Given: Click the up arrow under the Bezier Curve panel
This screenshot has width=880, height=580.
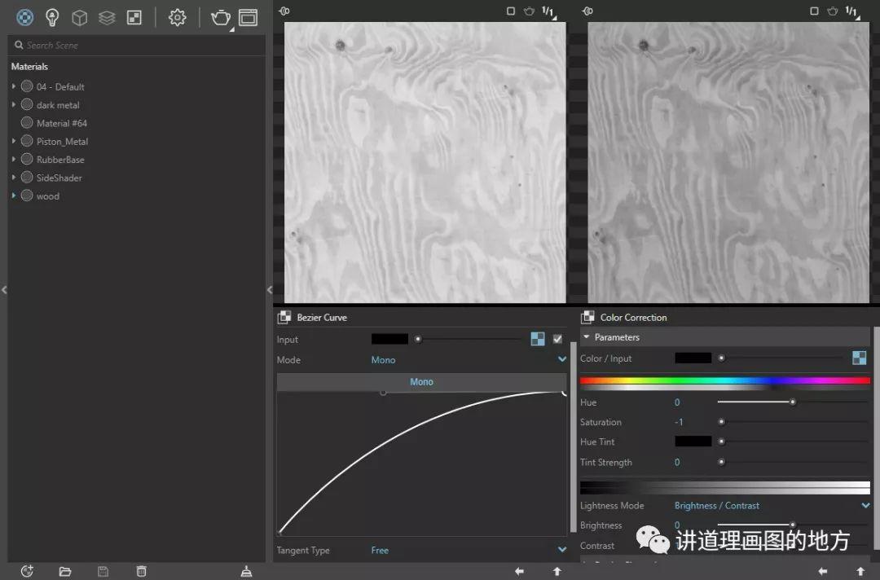Looking at the screenshot, I should coord(557,571).
